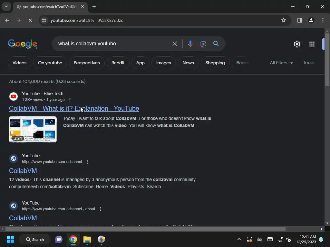Show hidden system tray icons
330x247 pixels.
click(239, 239)
